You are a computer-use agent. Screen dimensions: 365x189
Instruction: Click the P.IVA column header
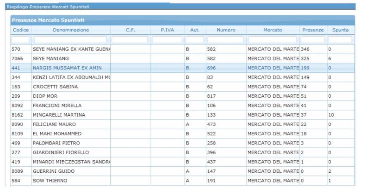(x=167, y=30)
